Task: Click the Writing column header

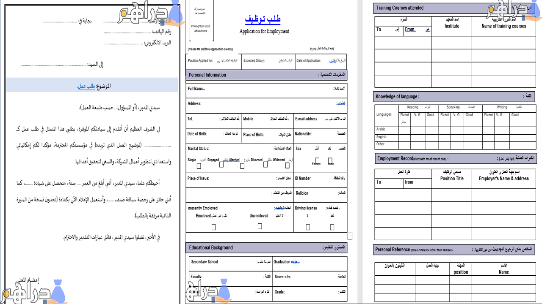Action: point(502,107)
